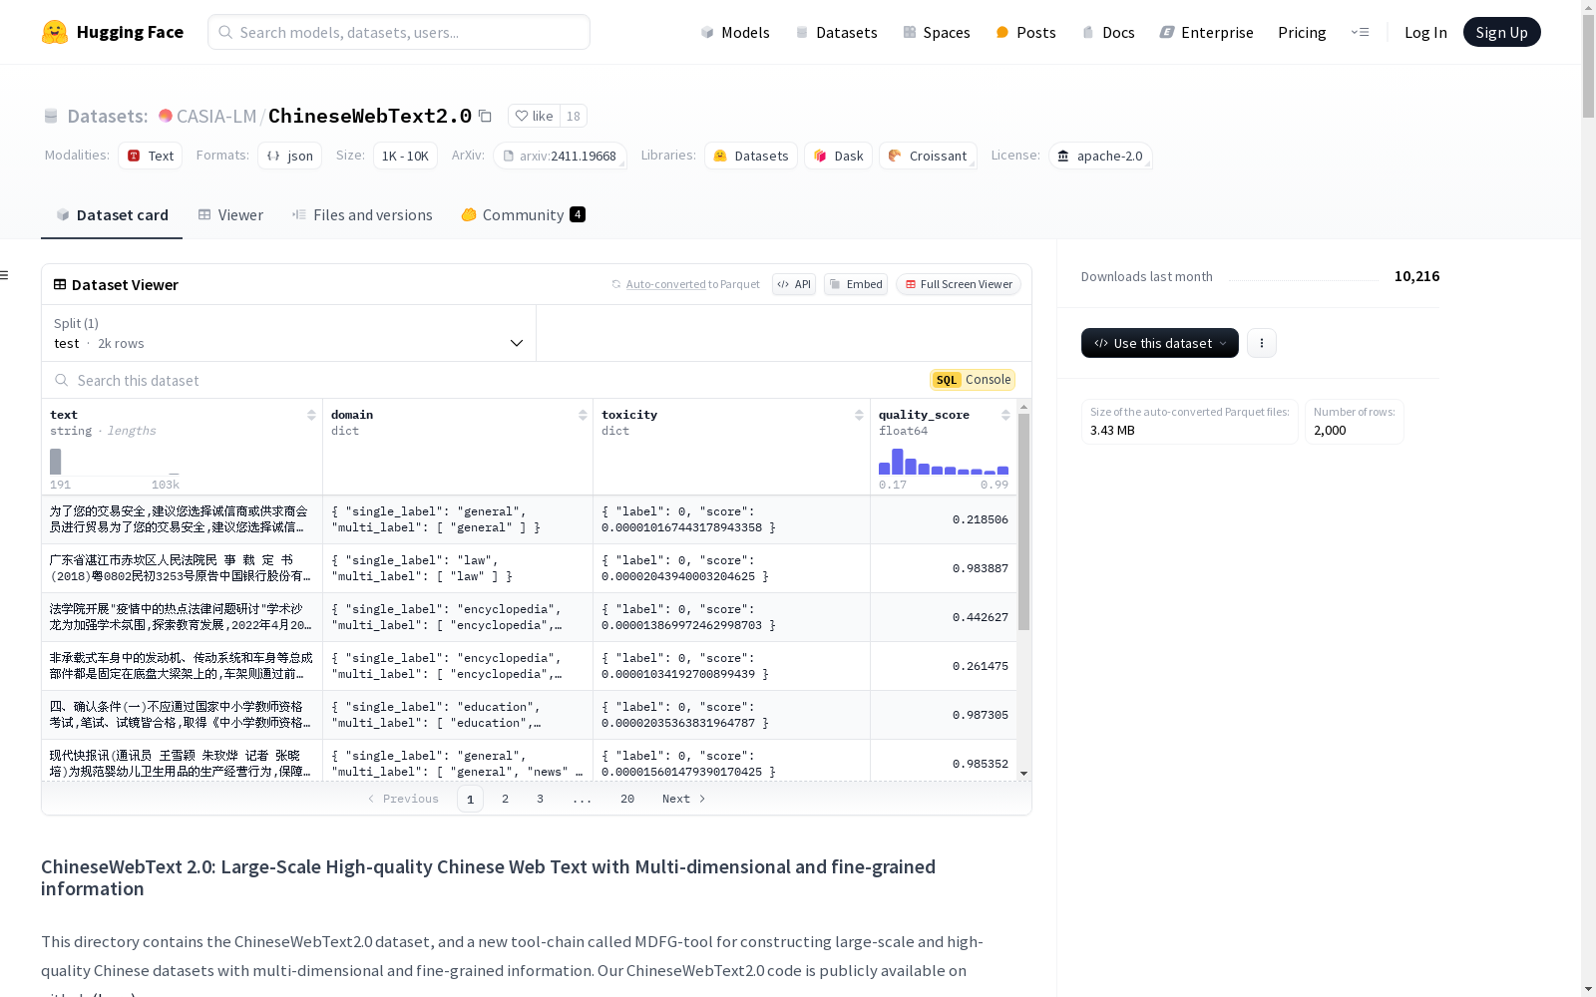Click the Datasets library tag
The height and width of the screenshot is (997, 1596).
751,156
